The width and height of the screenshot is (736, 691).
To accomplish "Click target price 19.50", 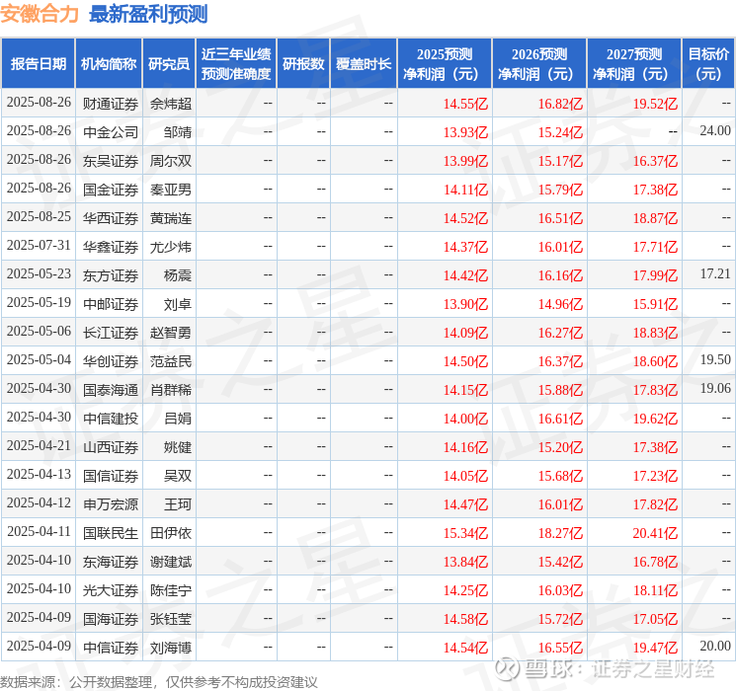I will tap(715, 359).
